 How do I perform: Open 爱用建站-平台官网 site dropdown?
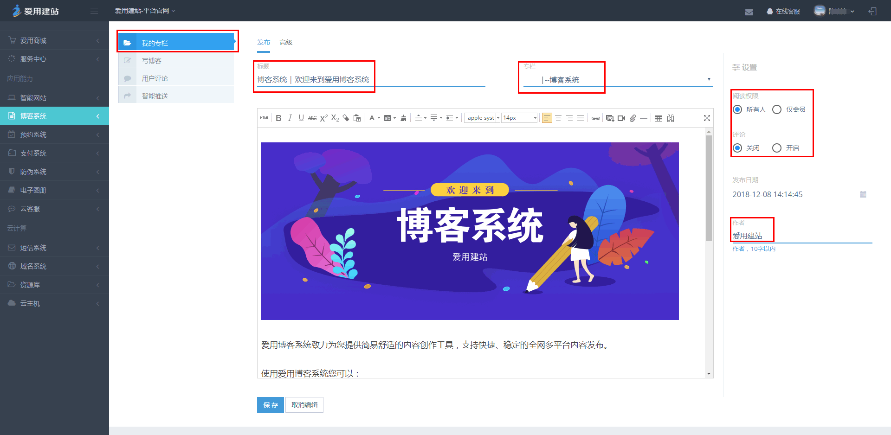pos(145,11)
